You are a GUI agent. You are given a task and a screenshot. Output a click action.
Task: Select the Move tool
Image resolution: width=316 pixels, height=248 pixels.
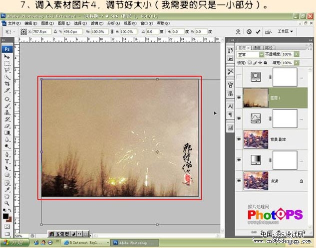[x=7, y=57]
